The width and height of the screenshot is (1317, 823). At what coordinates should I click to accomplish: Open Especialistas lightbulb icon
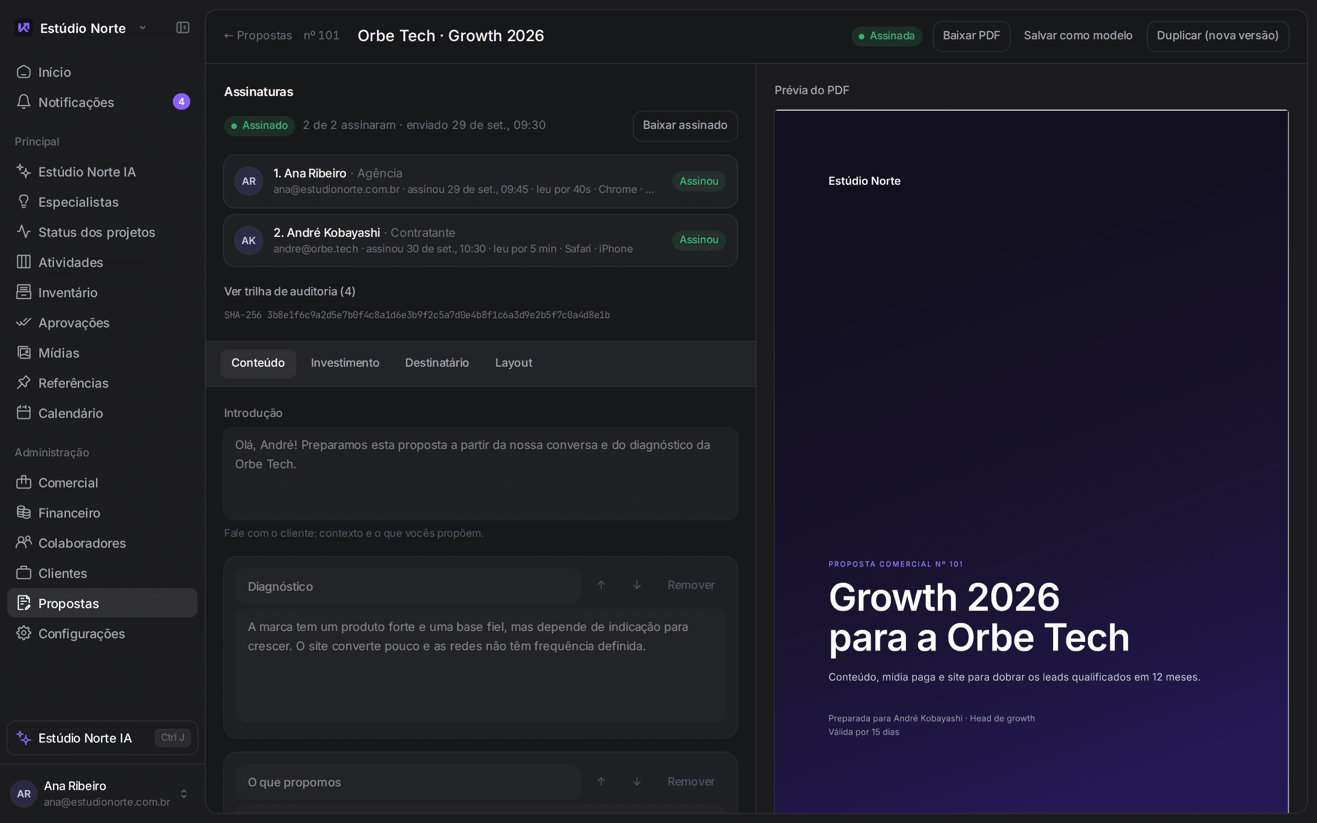click(x=23, y=201)
